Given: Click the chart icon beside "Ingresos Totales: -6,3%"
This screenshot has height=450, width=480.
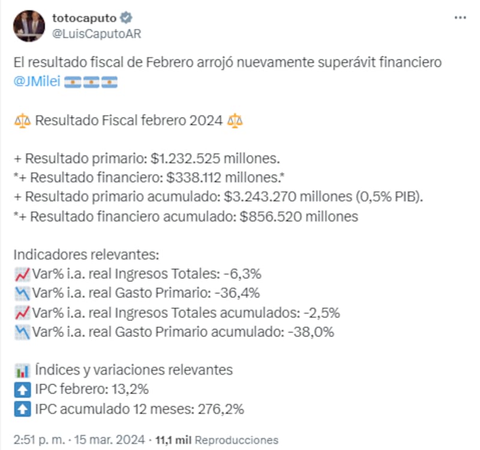Looking at the screenshot, I should pyautogui.click(x=22, y=274).
